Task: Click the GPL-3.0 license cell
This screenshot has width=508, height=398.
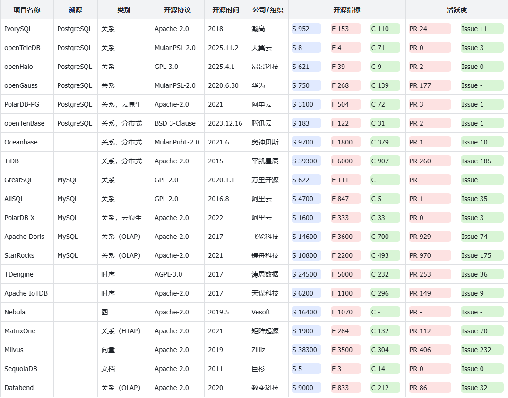Action: coord(178,67)
